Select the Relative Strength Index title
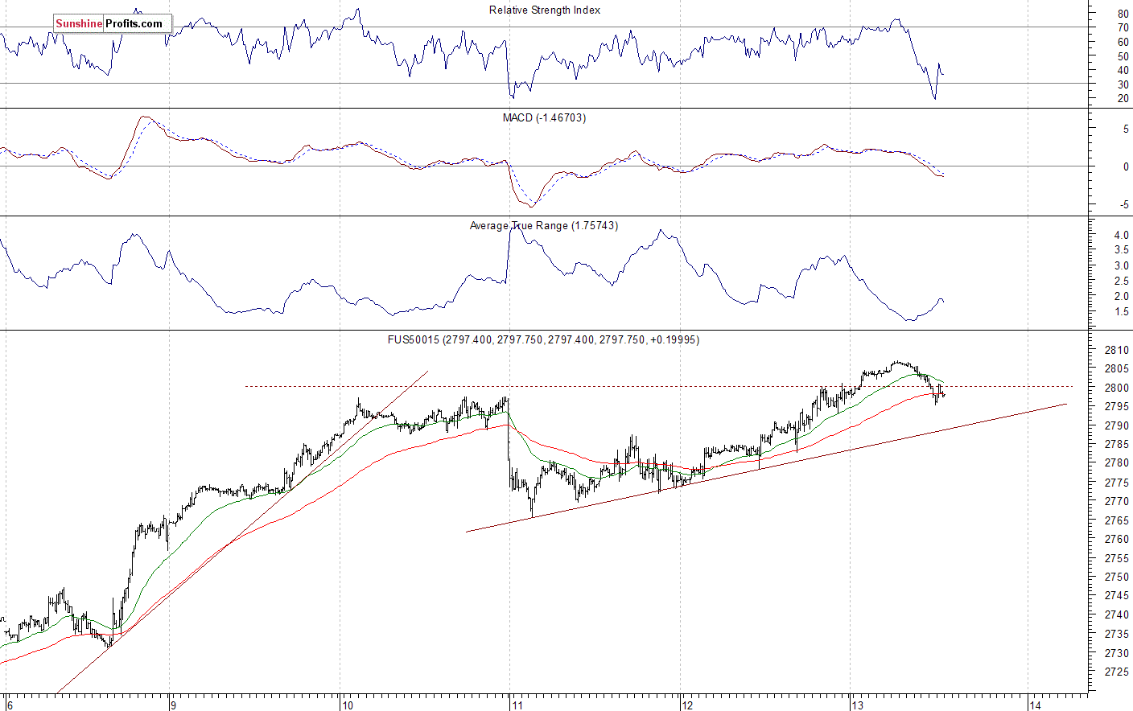This screenshot has width=1133, height=711. pyautogui.click(x=545, y=10)
